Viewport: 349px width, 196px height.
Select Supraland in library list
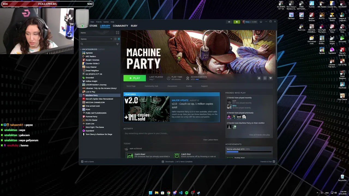(100, 131)
